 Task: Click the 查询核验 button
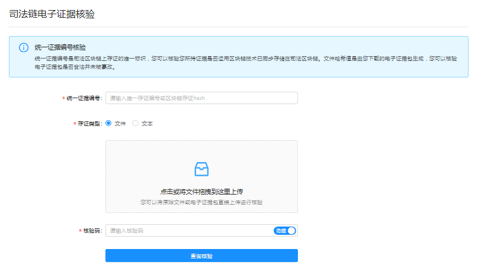click(201, 256)
